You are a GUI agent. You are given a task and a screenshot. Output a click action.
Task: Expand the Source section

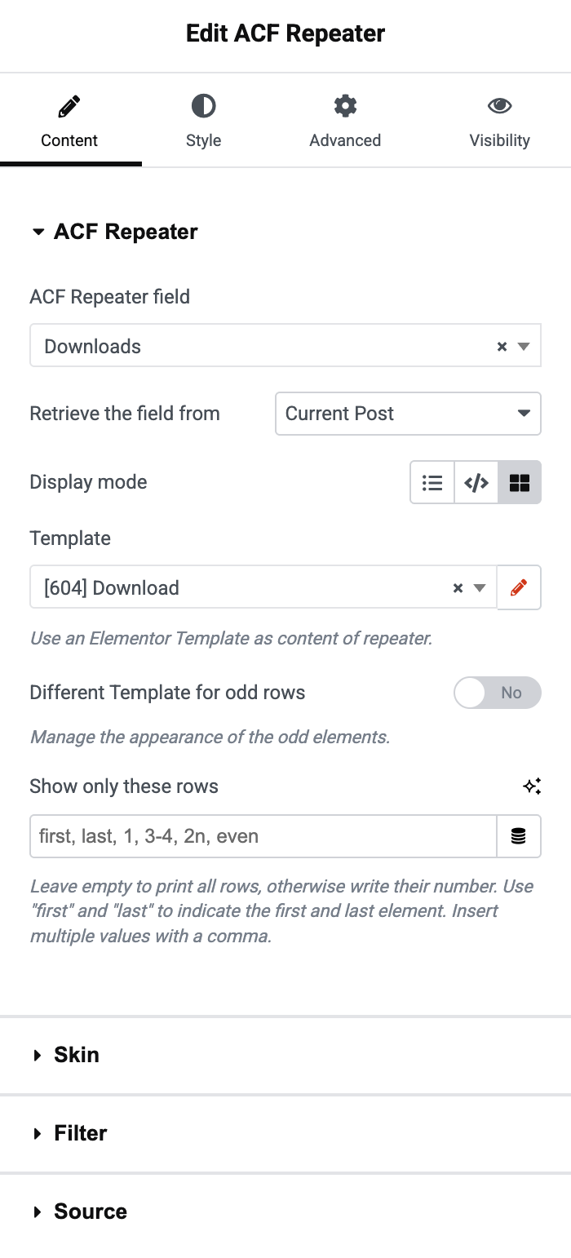90,1211
